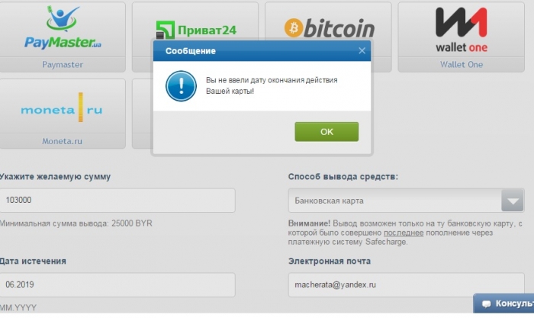
Task: Click the Paymaster caption label
Action: 63,64
